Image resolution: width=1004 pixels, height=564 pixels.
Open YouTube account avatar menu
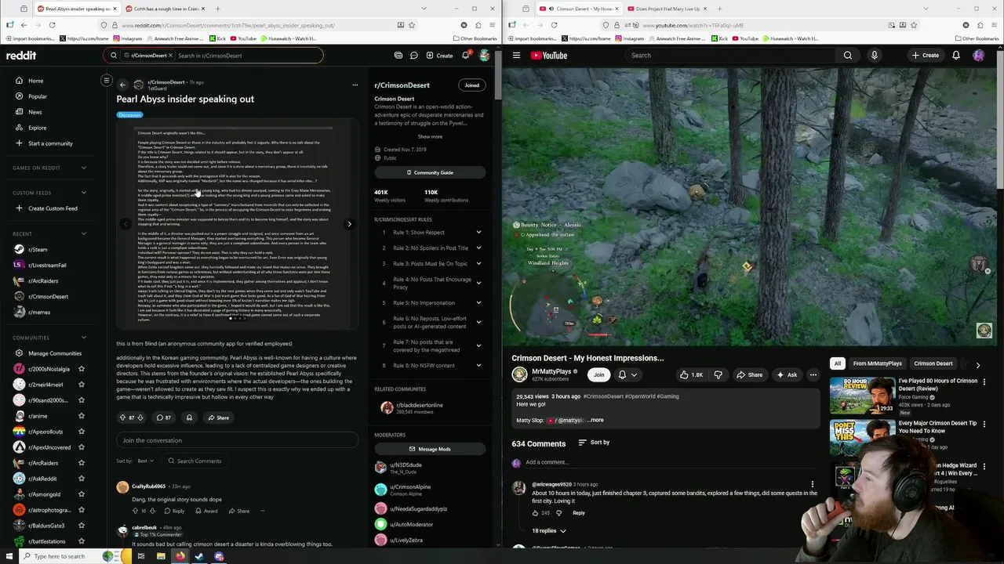[978, 56]
